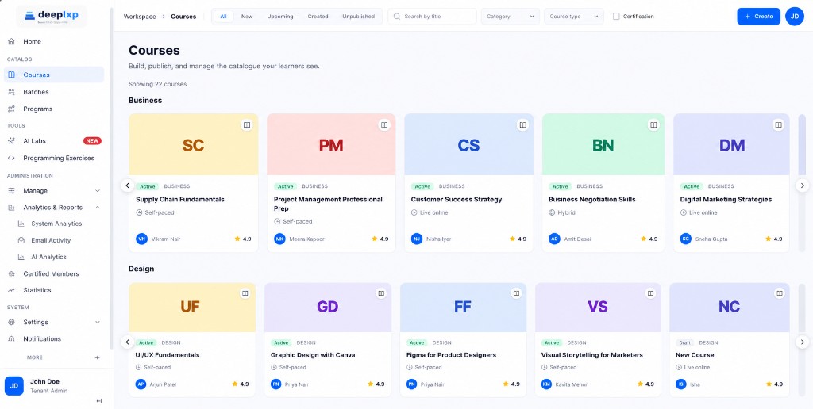Click the JD avatar in the top bar
813x409 pixels.
pos(794,17)
